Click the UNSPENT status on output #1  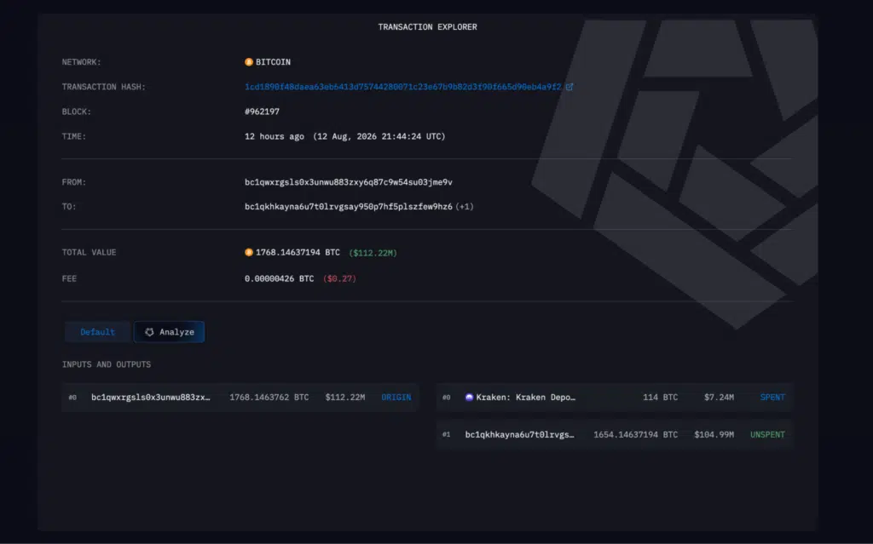tap(768, 434)
